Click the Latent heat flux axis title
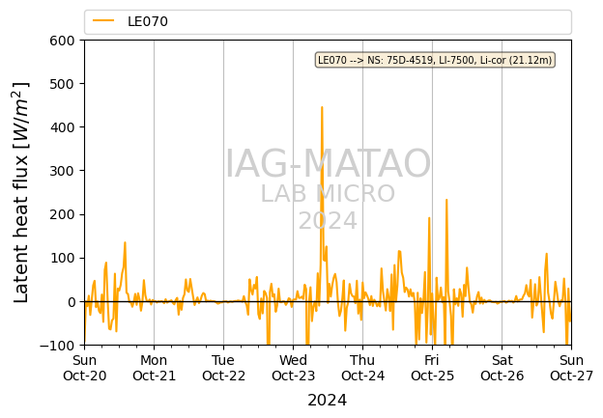The width and height of the screenshot is (603, 418). tap(20, 192)
